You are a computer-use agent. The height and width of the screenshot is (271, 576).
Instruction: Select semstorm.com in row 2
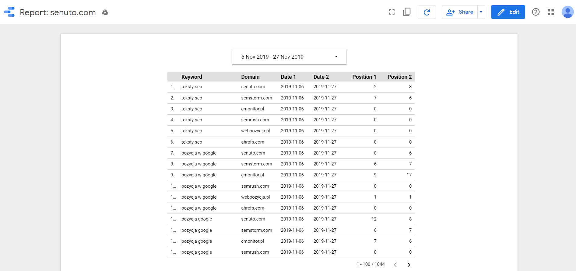pos(257,98)
